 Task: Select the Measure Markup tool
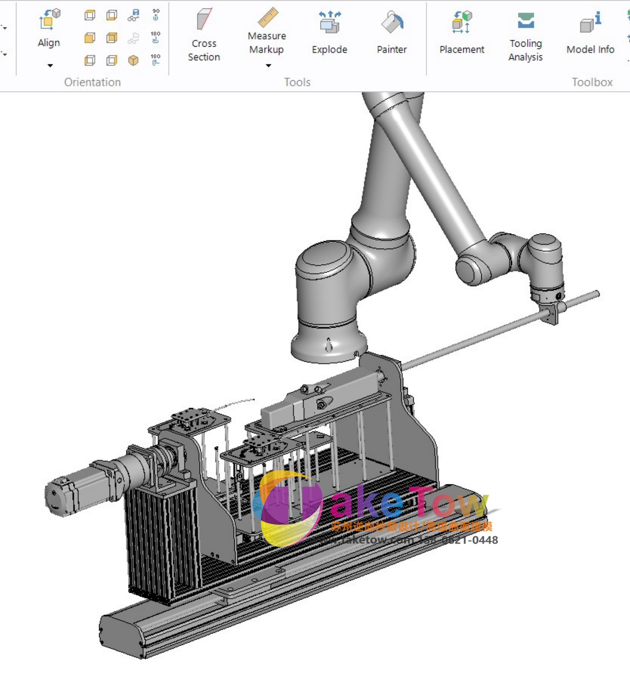(267, 31)
